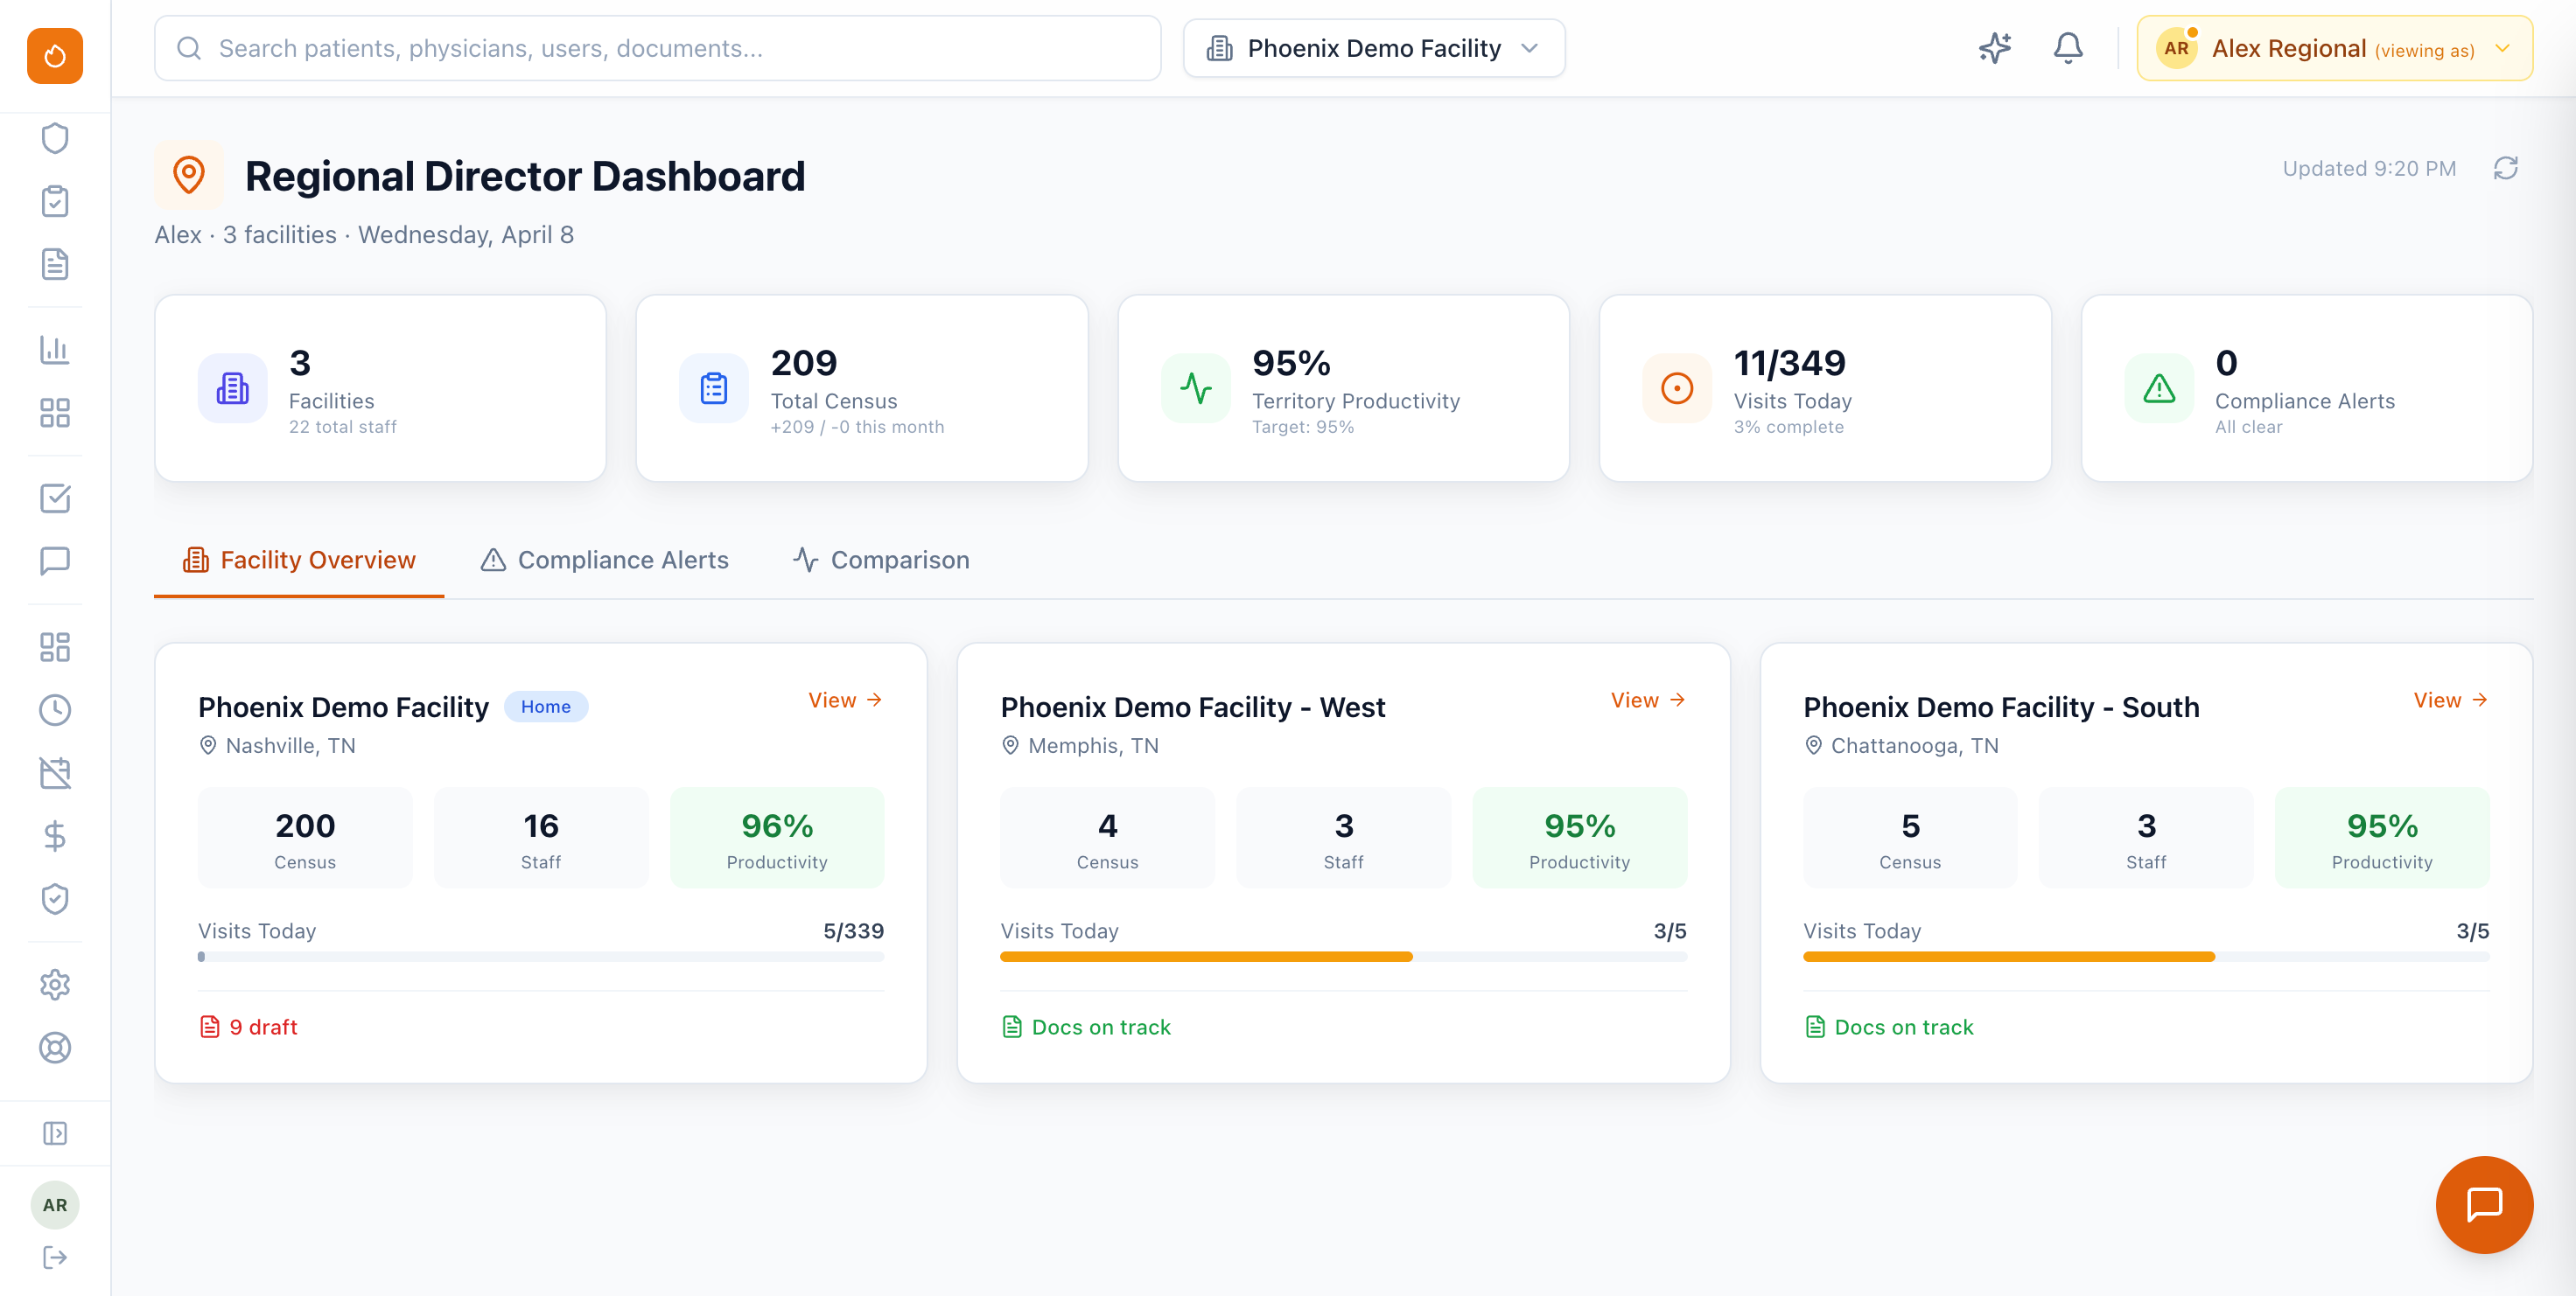2576x1296 pixels.
Task: Click the sparkle AI icon in top bar
Action: point(1995,47)
